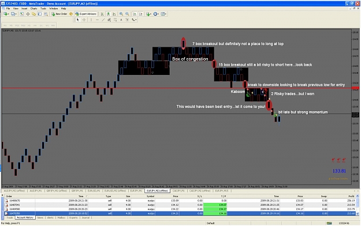Open the Trade terminal tab
Screen dimensions: 361x226
coord(10,217)
